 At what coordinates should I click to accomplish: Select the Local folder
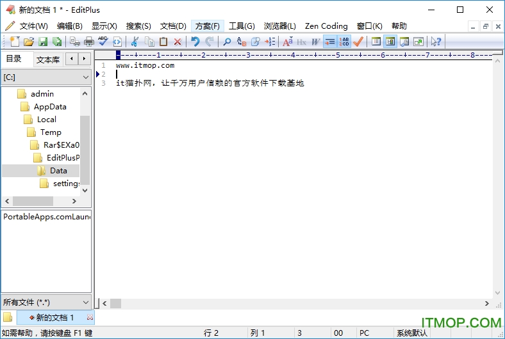click(x=46, y=120)
